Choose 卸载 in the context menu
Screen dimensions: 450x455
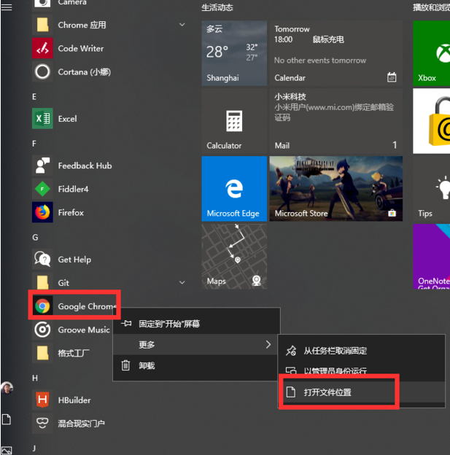(196, 365)
